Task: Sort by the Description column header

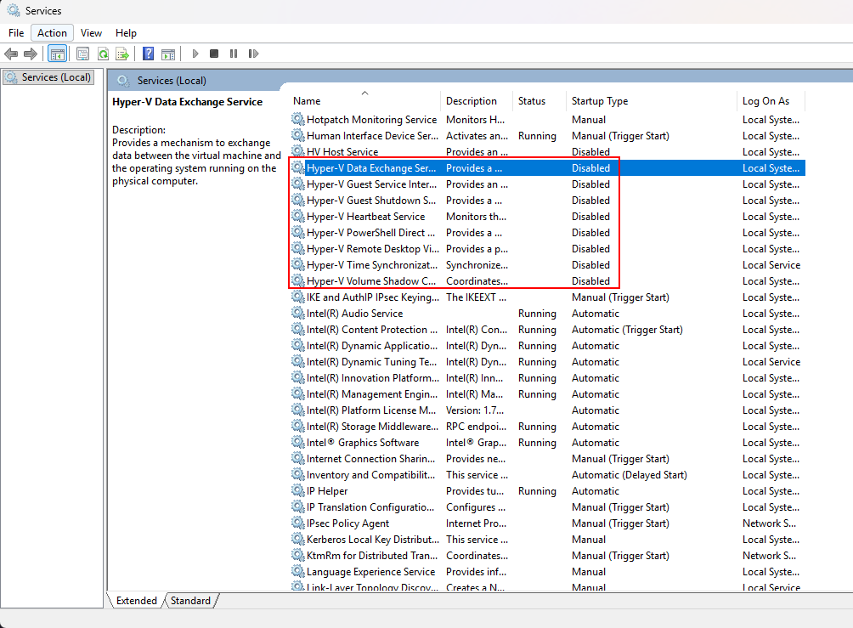Action: [x=477, y=100]
